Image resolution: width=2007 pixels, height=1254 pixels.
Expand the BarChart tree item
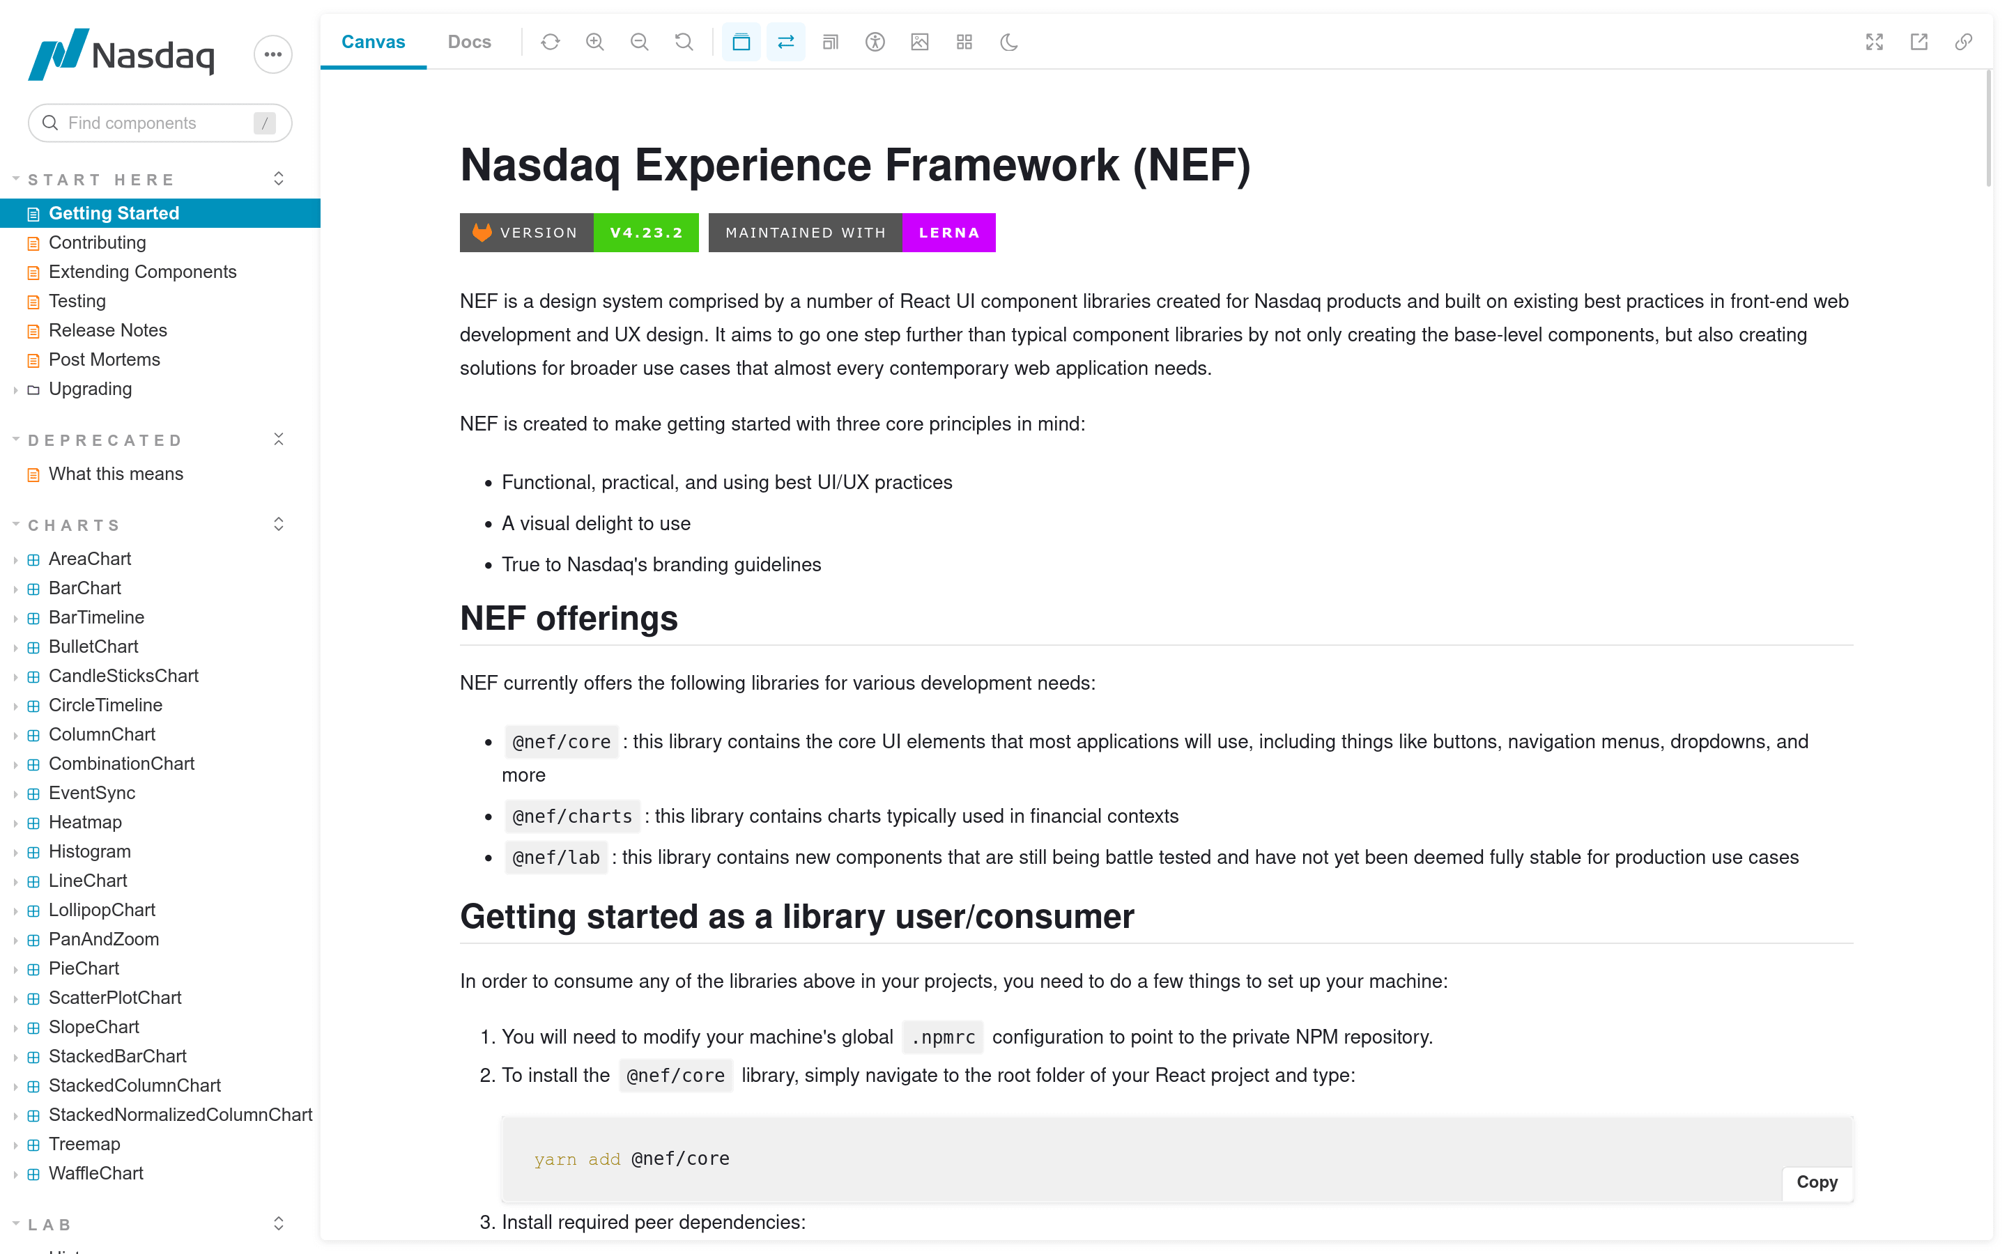tap(17, 588)
